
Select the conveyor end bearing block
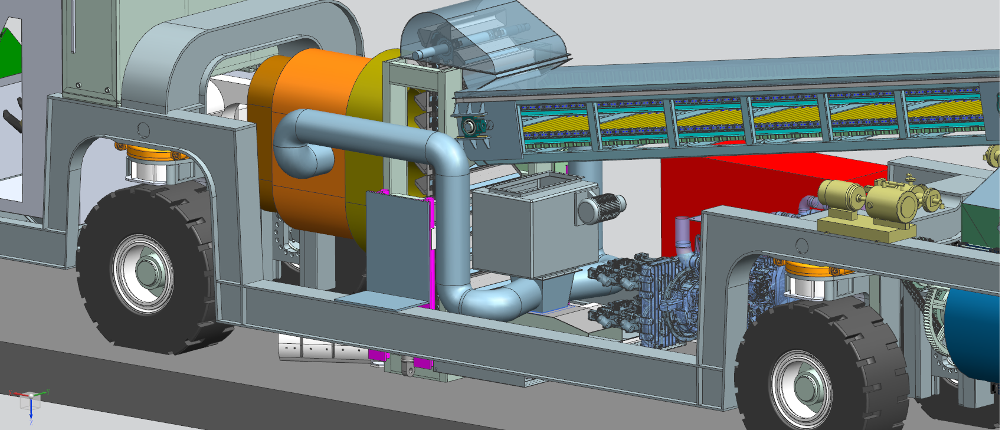(x=472, y=126)
